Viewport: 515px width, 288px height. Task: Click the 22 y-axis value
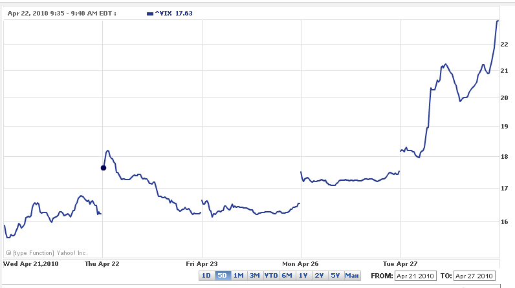pyautogui.click(x=504, y=44)
